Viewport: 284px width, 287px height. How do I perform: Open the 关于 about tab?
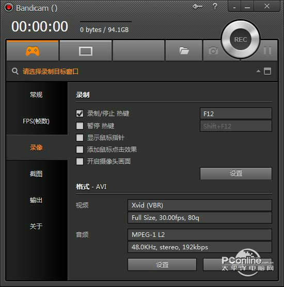[x=36, y=226]
